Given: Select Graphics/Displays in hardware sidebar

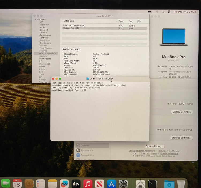Looking at the screenshot, I should pyautogui.click(x=46, y=53).
